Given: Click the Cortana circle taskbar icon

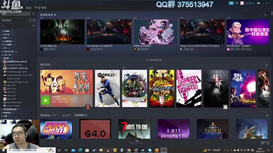Looking at the screenshot, I should [x=59, y=150].
